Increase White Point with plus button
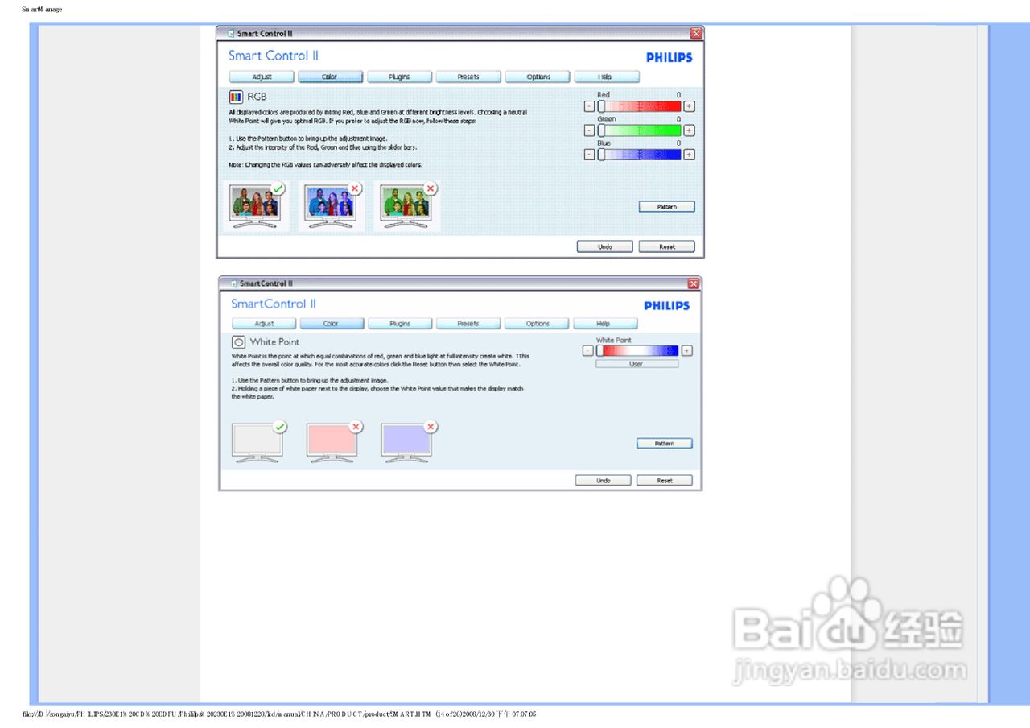Viewport: 1030px width, 728px height. pos(686,350)
